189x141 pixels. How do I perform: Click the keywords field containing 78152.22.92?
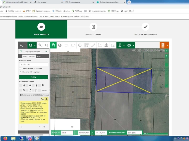tap(33, 64)
